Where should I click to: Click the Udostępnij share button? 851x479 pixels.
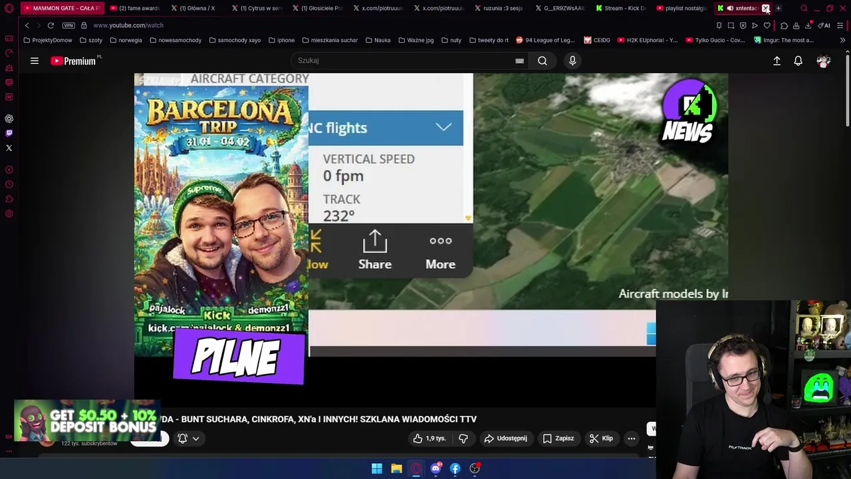pos(506,438)
